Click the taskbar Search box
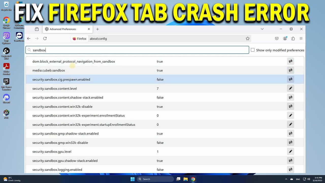 point(155,179)
